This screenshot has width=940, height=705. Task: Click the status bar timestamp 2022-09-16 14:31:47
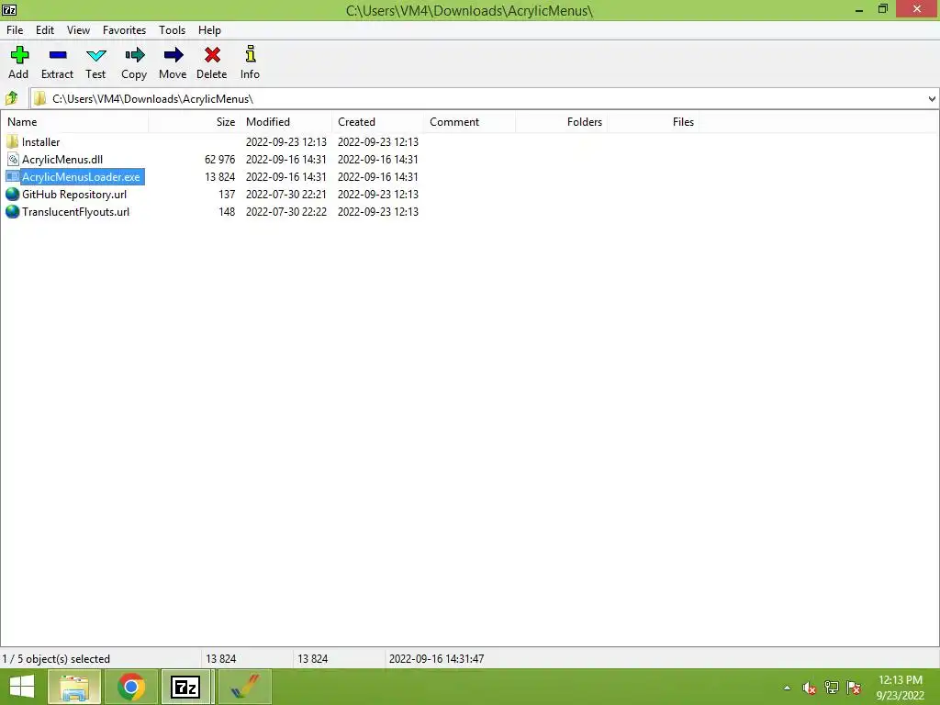coord(436,659)
